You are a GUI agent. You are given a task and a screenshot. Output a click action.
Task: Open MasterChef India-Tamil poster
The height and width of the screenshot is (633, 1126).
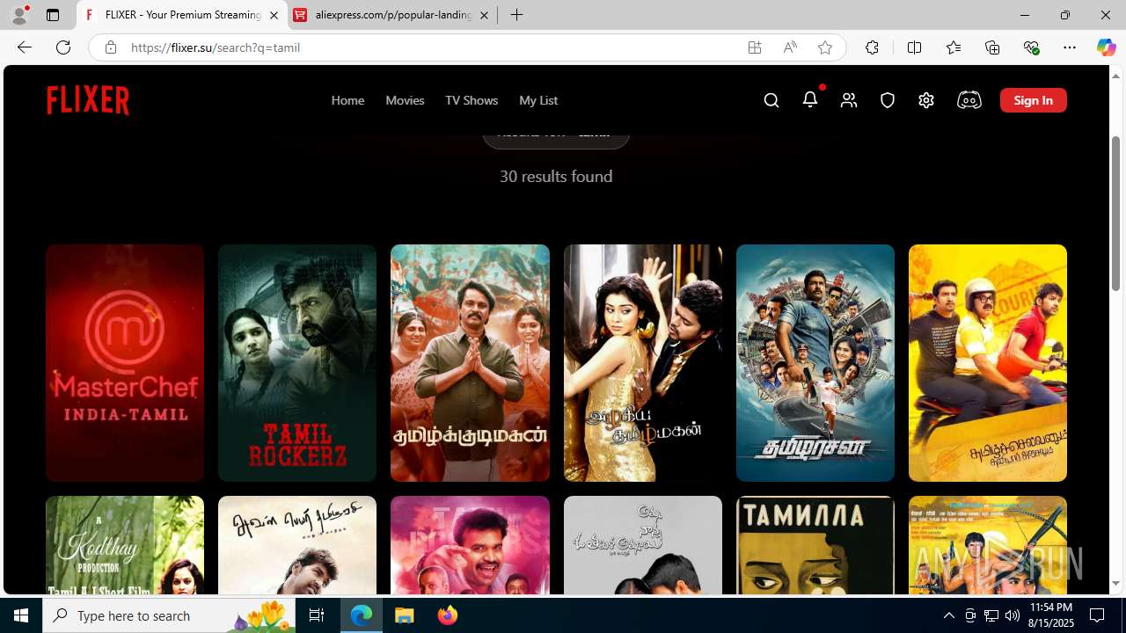(125, 363)
